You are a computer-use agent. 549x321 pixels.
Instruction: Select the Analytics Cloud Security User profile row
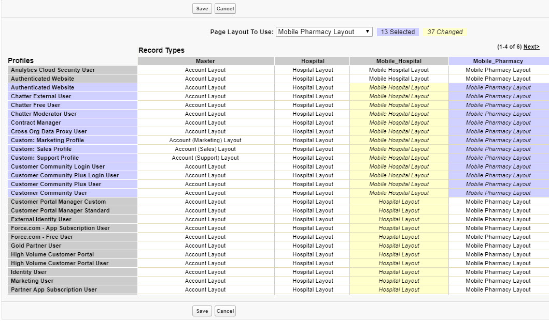[x=53, y=70]
